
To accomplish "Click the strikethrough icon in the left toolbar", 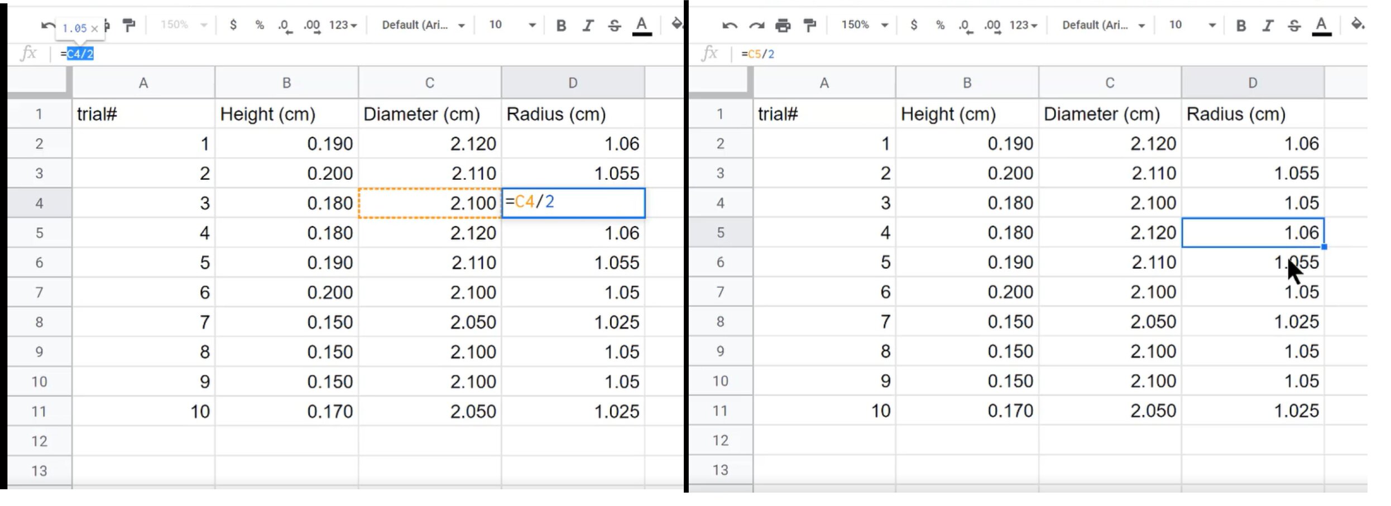I will pyautogui.click(x=614, y=25).
